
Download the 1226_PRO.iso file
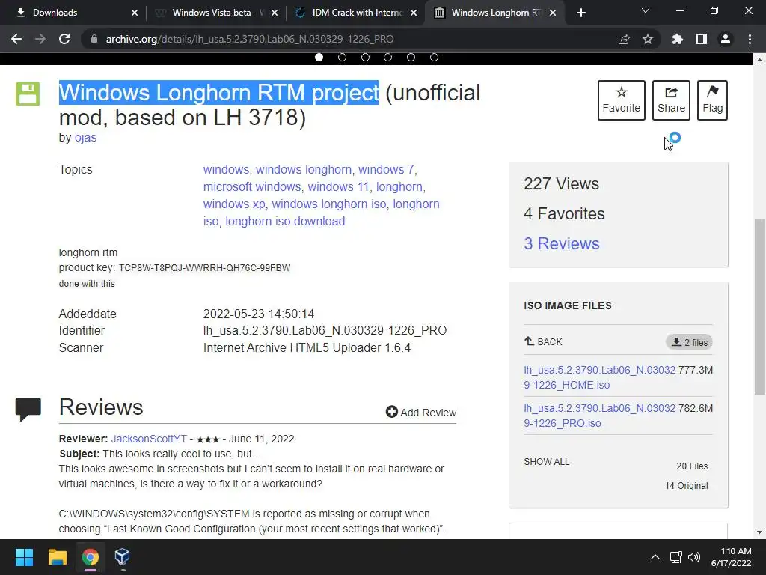599,416
